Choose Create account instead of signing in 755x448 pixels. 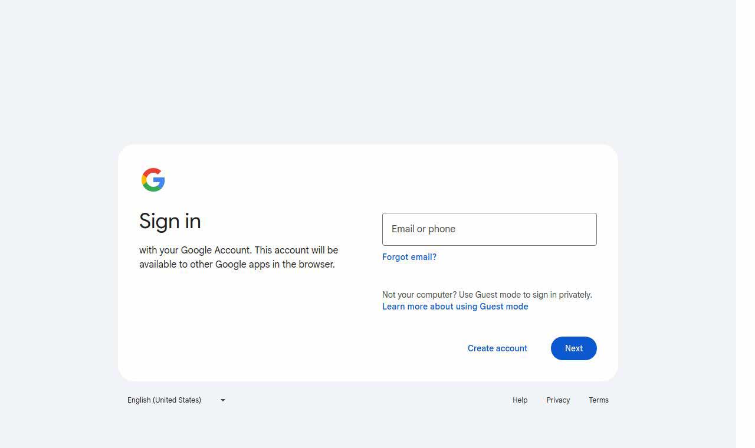click(x=497, y=348)
